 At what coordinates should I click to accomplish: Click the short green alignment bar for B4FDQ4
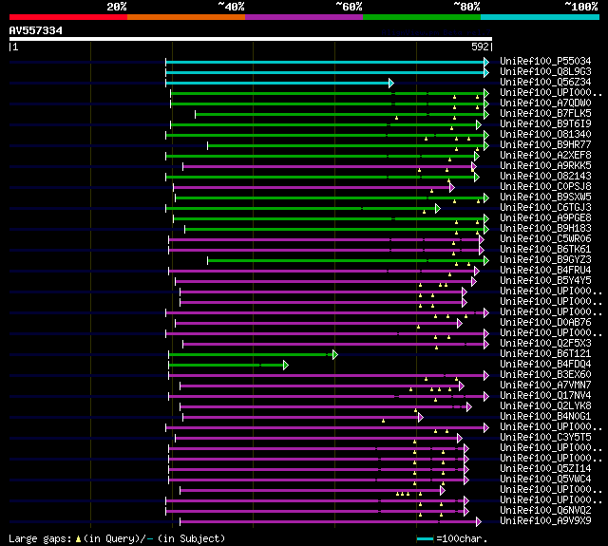coord(226,365)
